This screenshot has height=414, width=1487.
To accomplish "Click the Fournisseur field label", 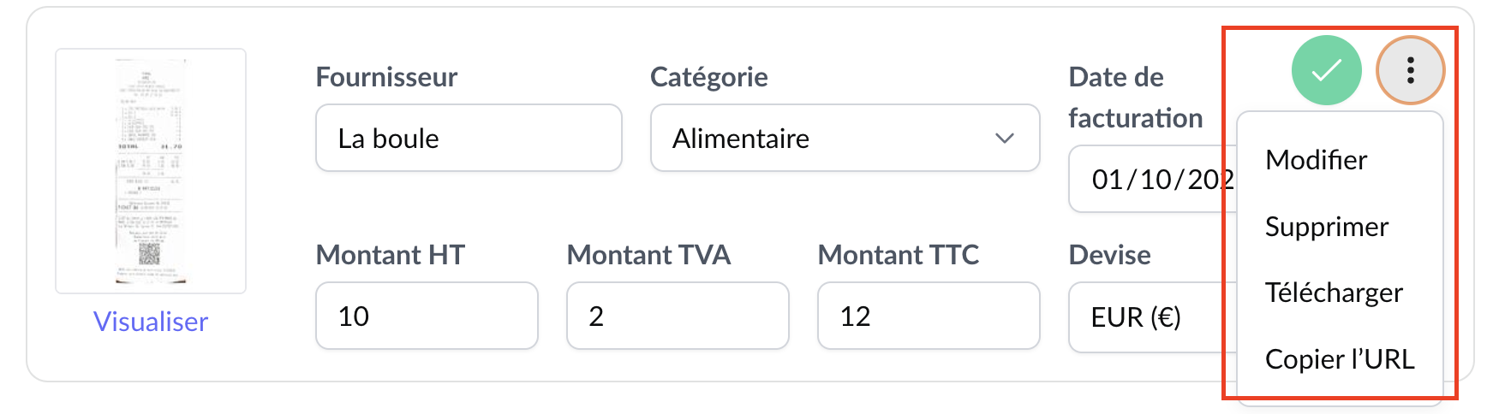I will (386, 77).
